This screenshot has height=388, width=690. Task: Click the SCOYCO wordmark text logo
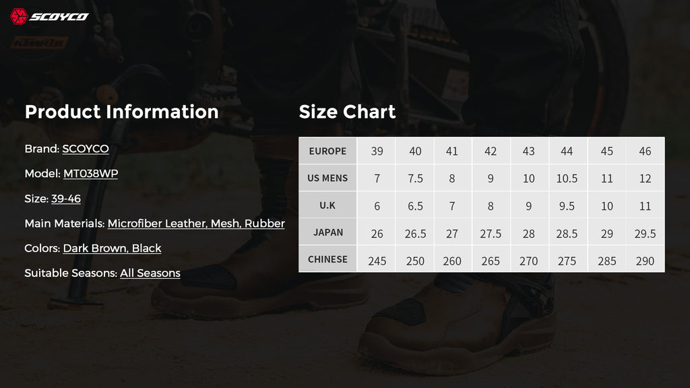click(59, 17)
